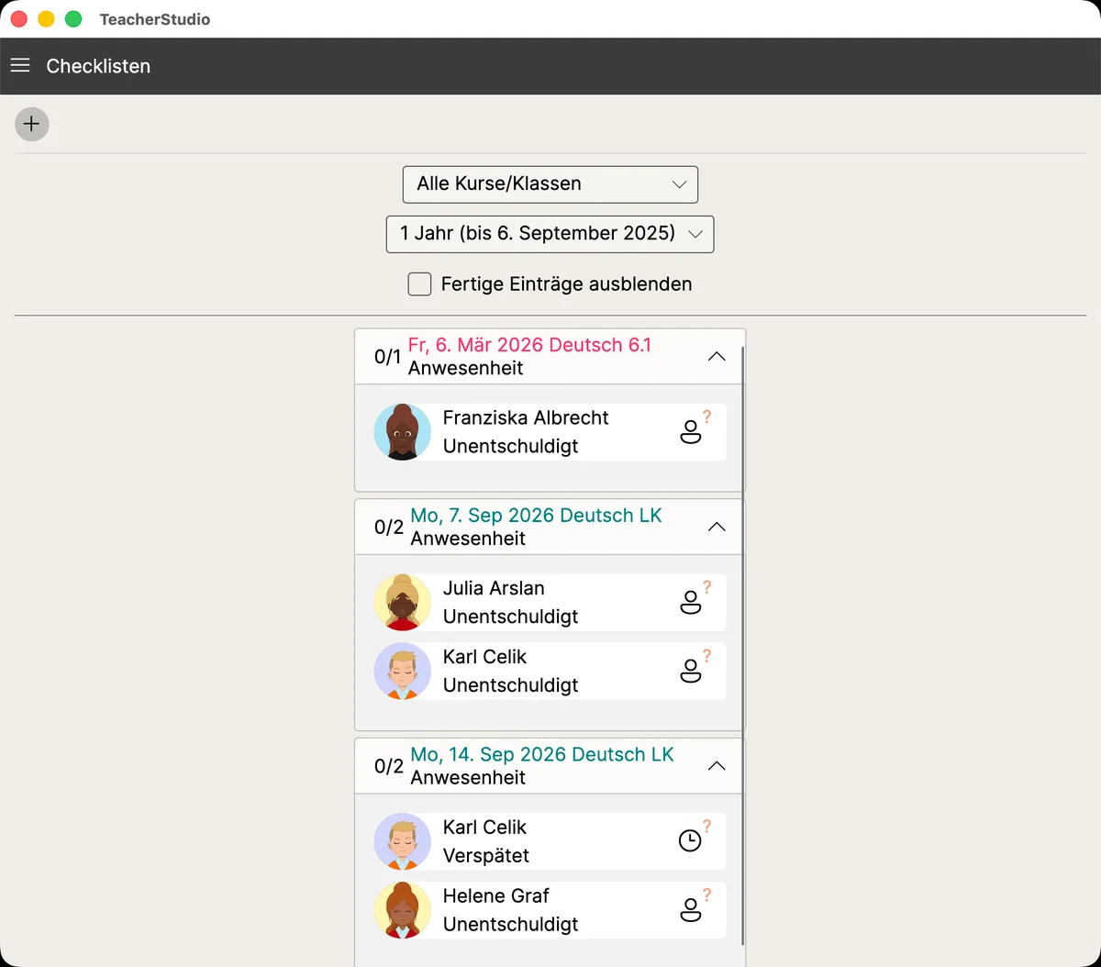Click Karl Celik's late clock icon
1101x967 pixels.
(x=692, y=840)
